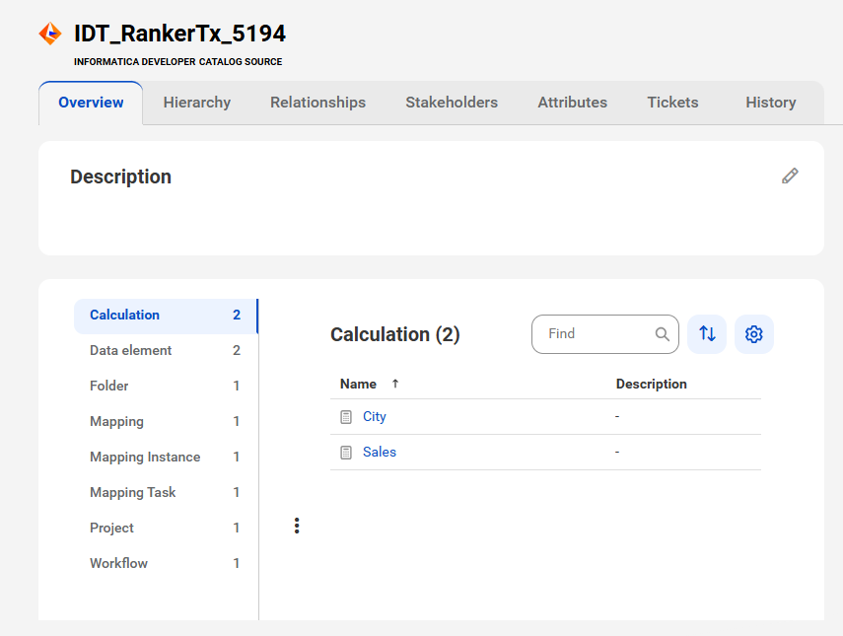Click the Name column header
Screen dimensions: 843x636
point(358,384)
